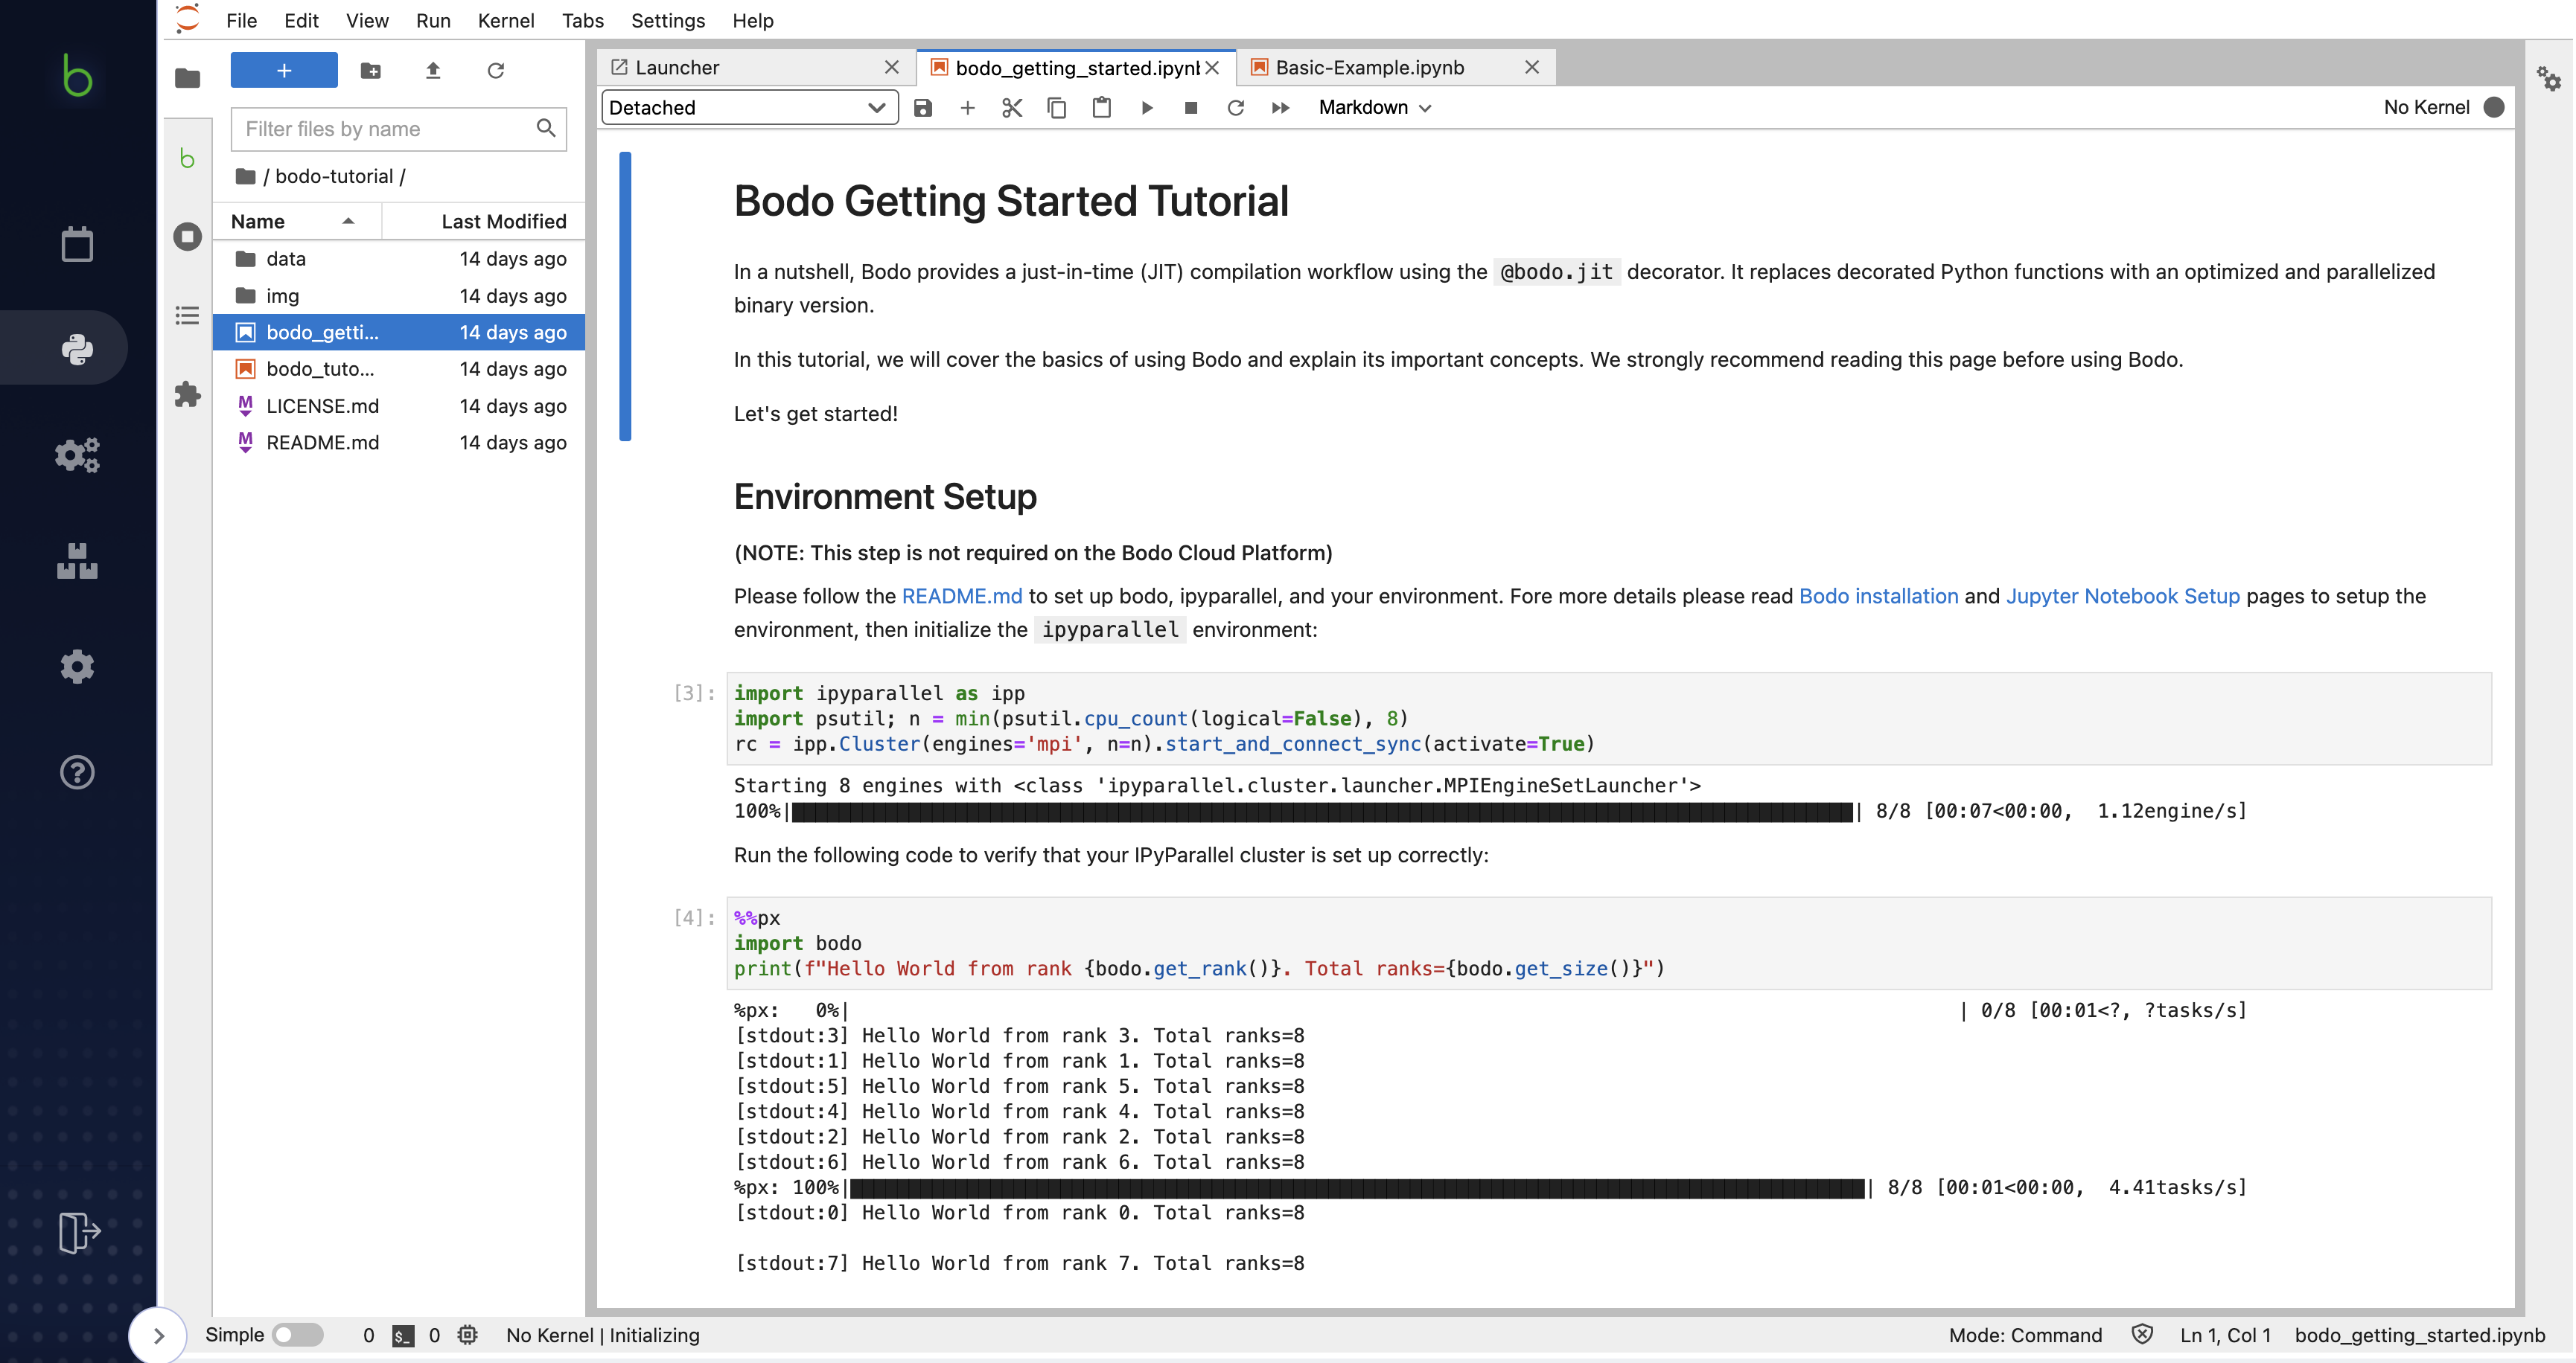This screenshot has height=1363, width=2576.
Task: Select bodo_getti... notebook in file list
Action: pos(398,332)
